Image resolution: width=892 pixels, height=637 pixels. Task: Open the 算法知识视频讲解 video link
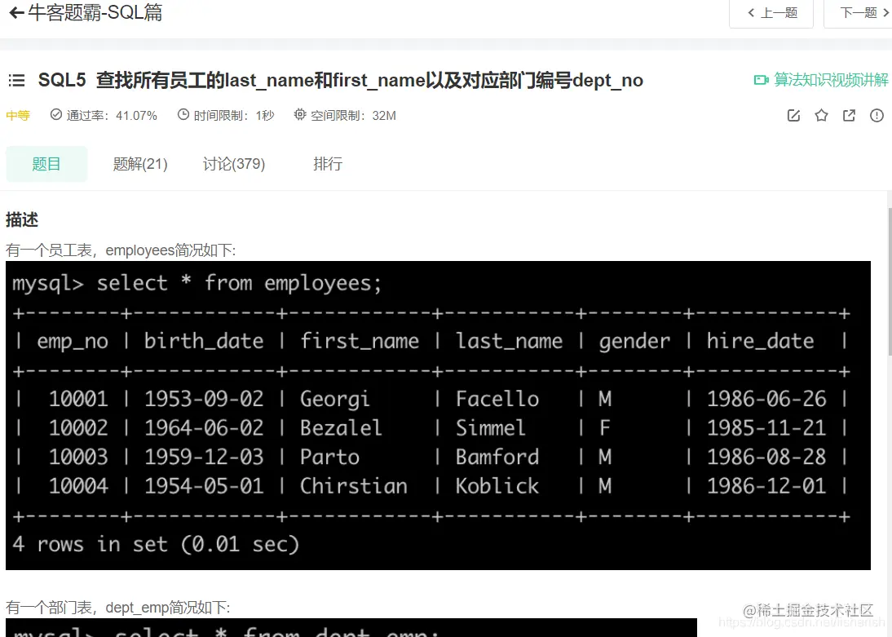click(x=821, y=80)
